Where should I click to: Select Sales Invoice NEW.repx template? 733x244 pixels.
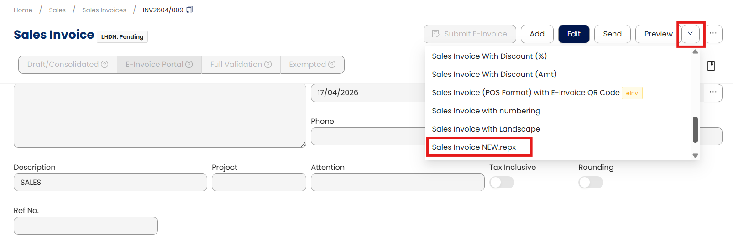click(x=474, y=147)
